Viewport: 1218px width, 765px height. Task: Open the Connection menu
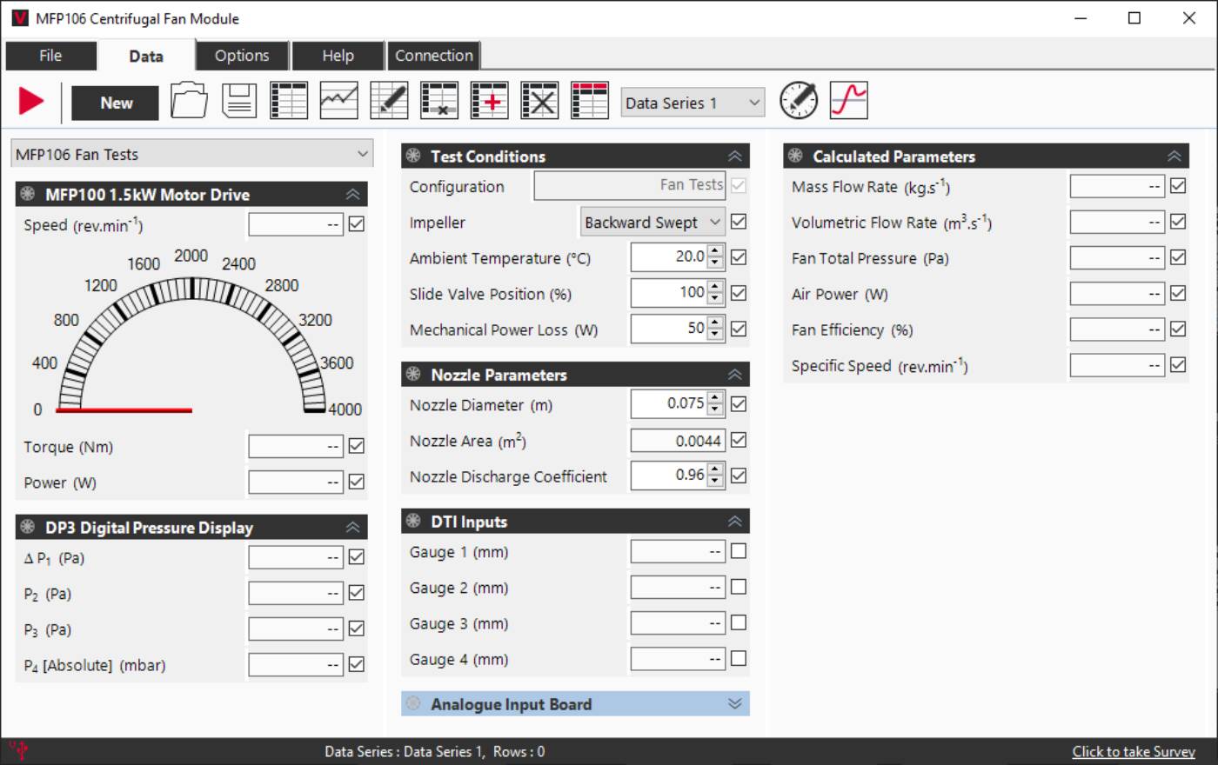[x=433, y=55]
